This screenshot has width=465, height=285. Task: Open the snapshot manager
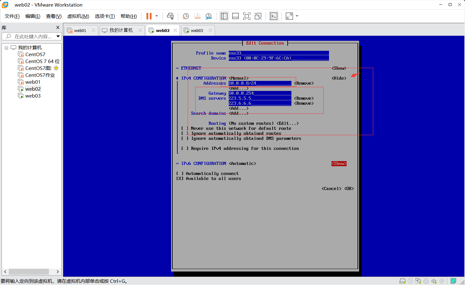tap(208, 16)
